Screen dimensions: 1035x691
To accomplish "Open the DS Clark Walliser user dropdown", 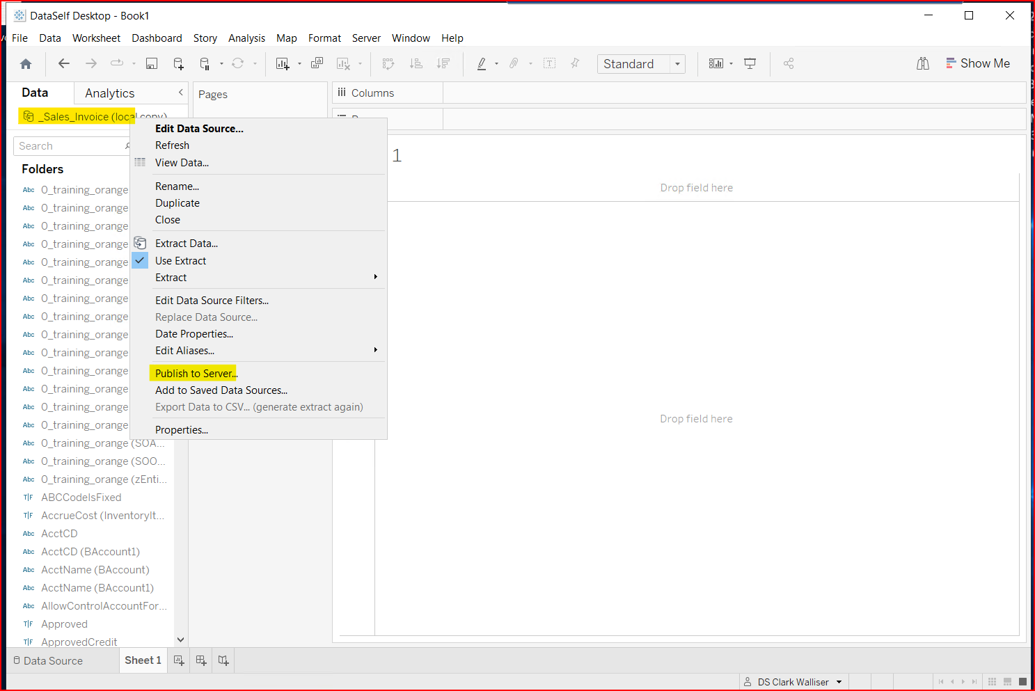I will pos(793,682).
